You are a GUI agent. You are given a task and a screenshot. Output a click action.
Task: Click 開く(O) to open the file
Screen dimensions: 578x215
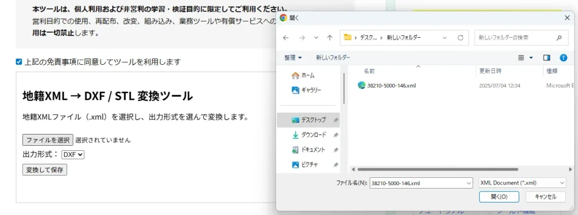pyautogui.click(x=499, y=196)
